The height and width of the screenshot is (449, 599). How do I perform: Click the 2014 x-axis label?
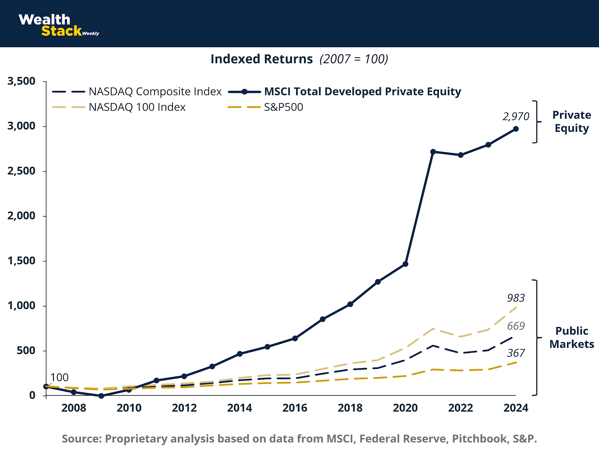(240, 408)
